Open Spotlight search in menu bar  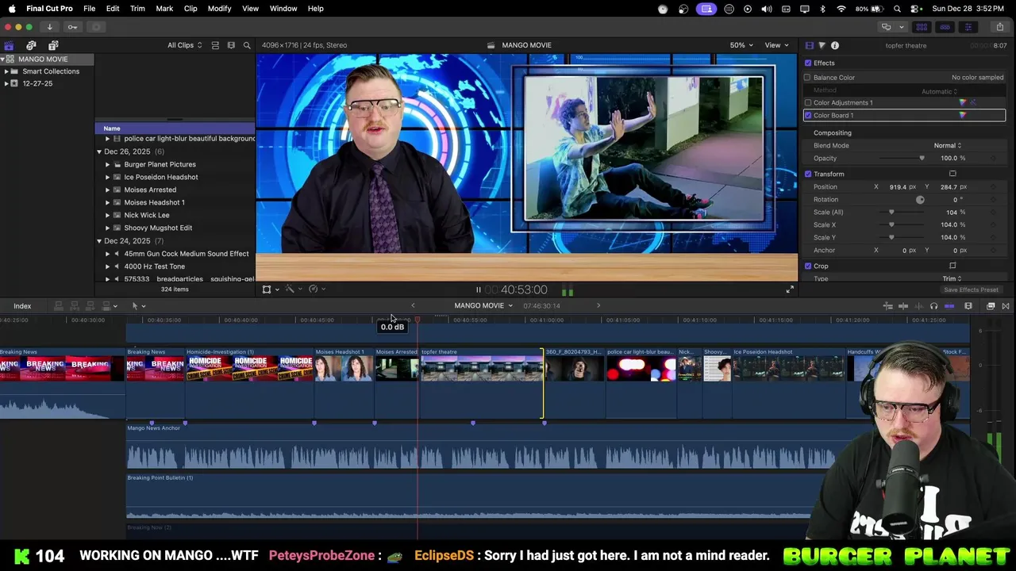tap(896, 9)
